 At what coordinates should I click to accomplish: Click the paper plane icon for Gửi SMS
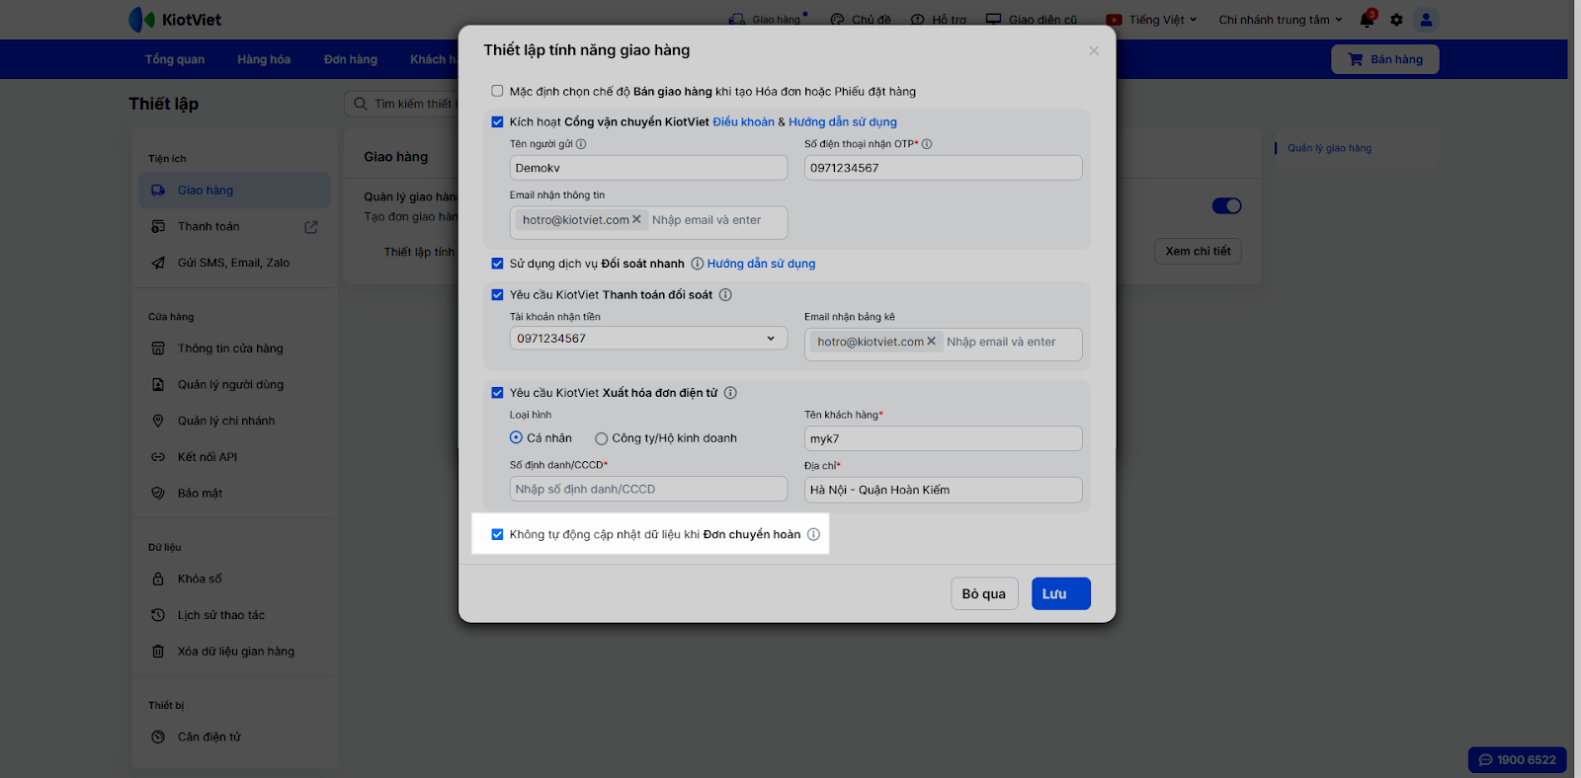[x=158, y=263]
